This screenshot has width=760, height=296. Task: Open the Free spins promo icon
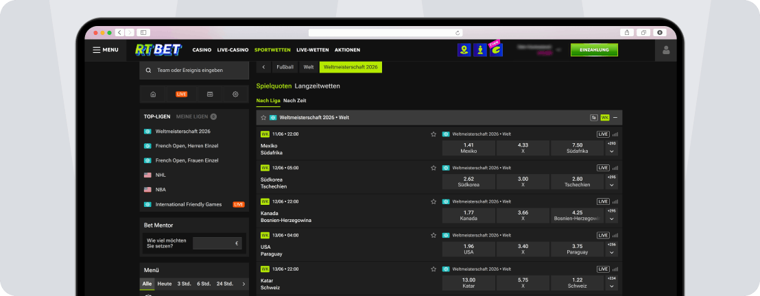pyautogui.click(x=496, y=49)
